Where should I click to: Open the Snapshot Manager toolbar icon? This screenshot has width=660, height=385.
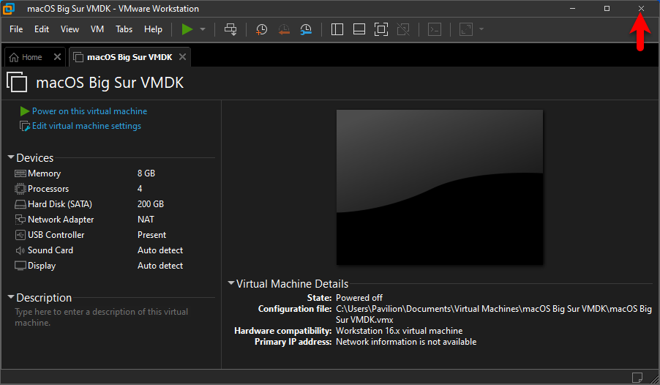(306, 29)
